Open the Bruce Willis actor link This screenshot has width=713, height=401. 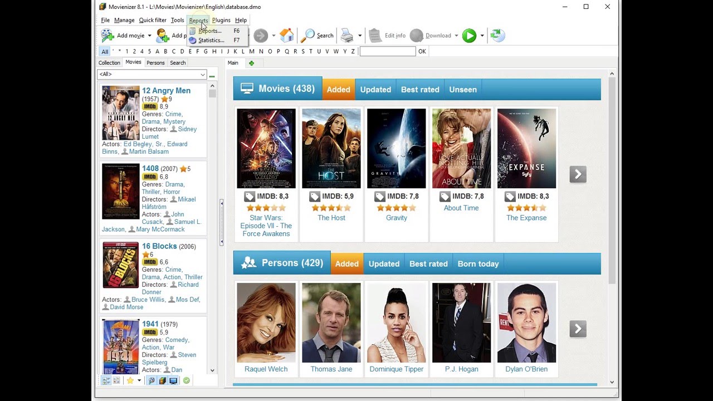148,300
